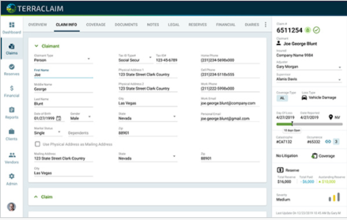Open more tabs via the three-dot menu
Screen dimensions: 347x220
click(x=265, y=24)
